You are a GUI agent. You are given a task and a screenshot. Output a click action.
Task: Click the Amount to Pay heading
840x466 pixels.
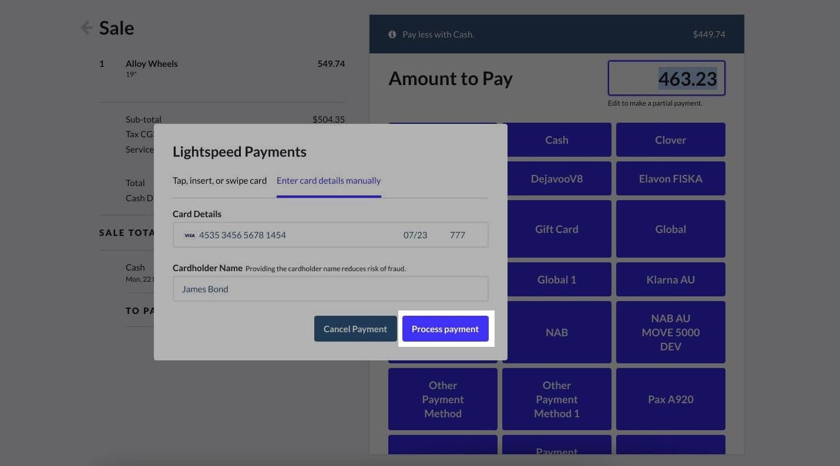451,79
